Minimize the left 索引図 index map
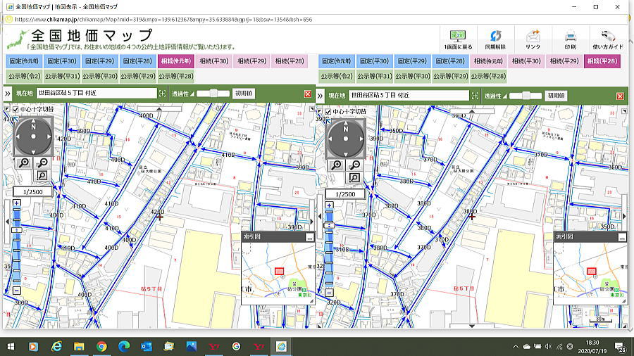Viewport: 634px width, 356px height. pyautogui.click(x=309, y=237)
